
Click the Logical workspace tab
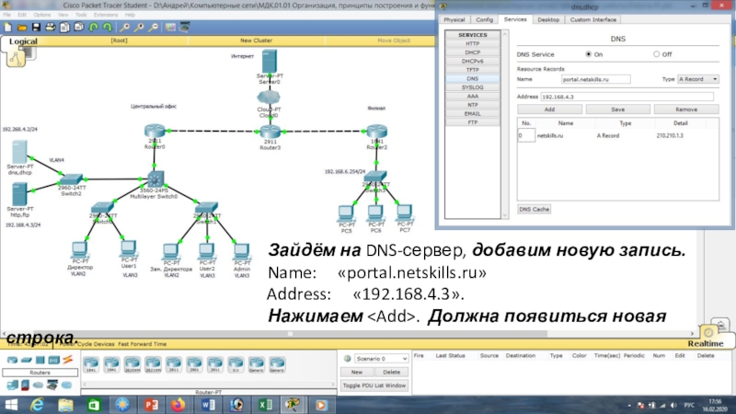pos(24,41)
